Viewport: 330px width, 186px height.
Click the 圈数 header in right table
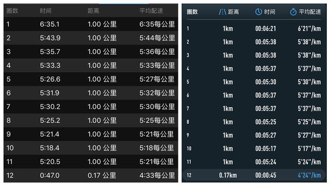[x=192, y=12]
